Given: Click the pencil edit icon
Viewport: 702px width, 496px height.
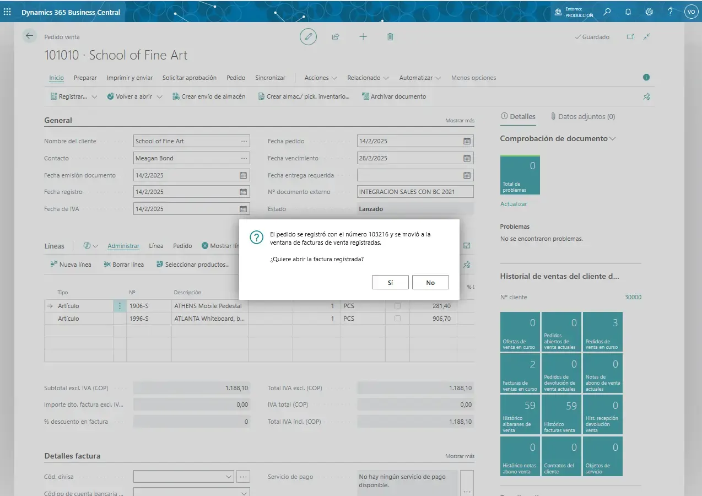Looking at the screenshot, I should pos(308,37).
